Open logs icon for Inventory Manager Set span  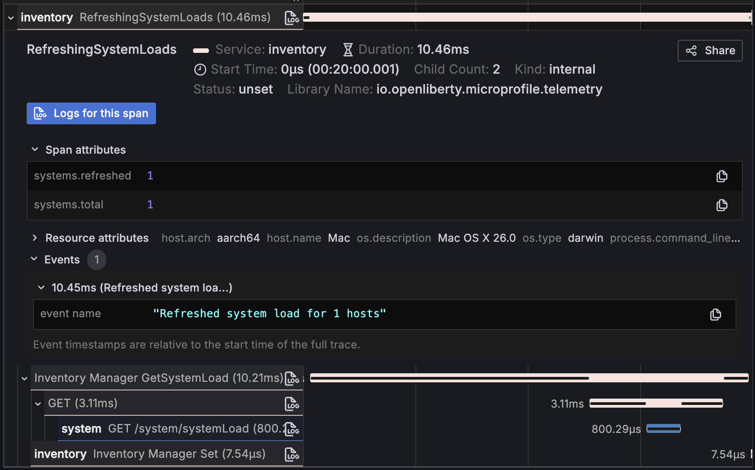click(292, 454)
